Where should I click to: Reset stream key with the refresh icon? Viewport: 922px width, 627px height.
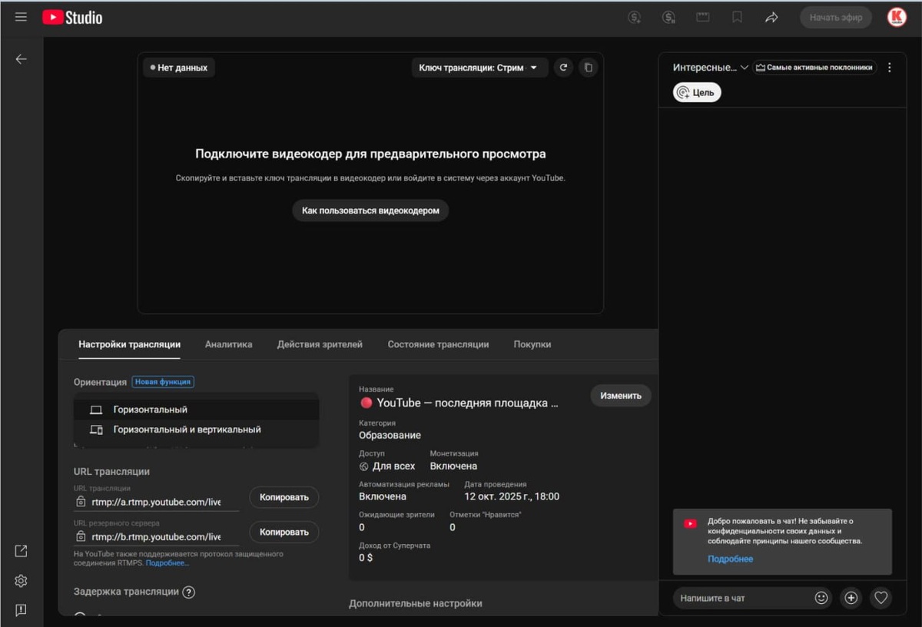(563, 68)
